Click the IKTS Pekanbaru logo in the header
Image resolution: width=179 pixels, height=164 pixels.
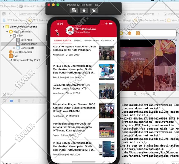click(x=70, y=30)
